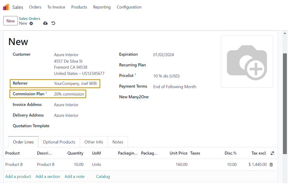Click the Sales app logo icon

(x=6, y=7)
